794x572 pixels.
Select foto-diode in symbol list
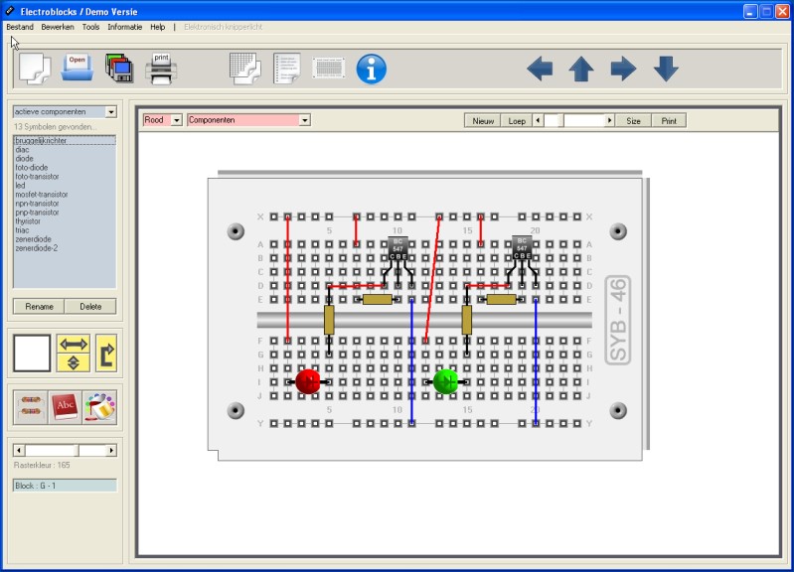(x=65, y=168)
